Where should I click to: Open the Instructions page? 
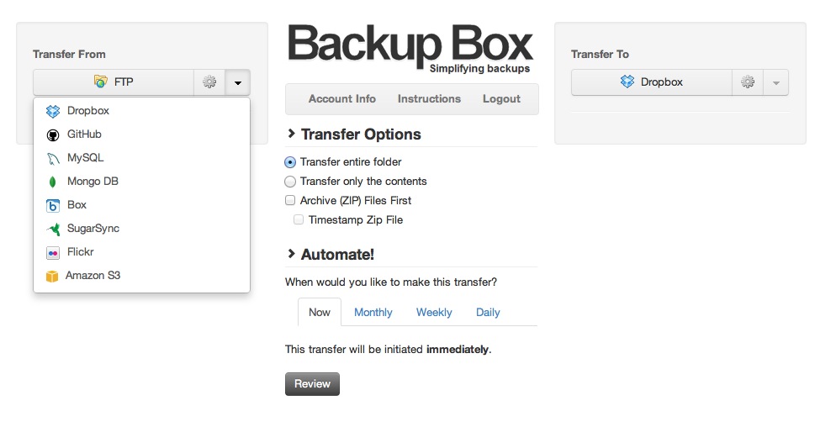[429, 98]
